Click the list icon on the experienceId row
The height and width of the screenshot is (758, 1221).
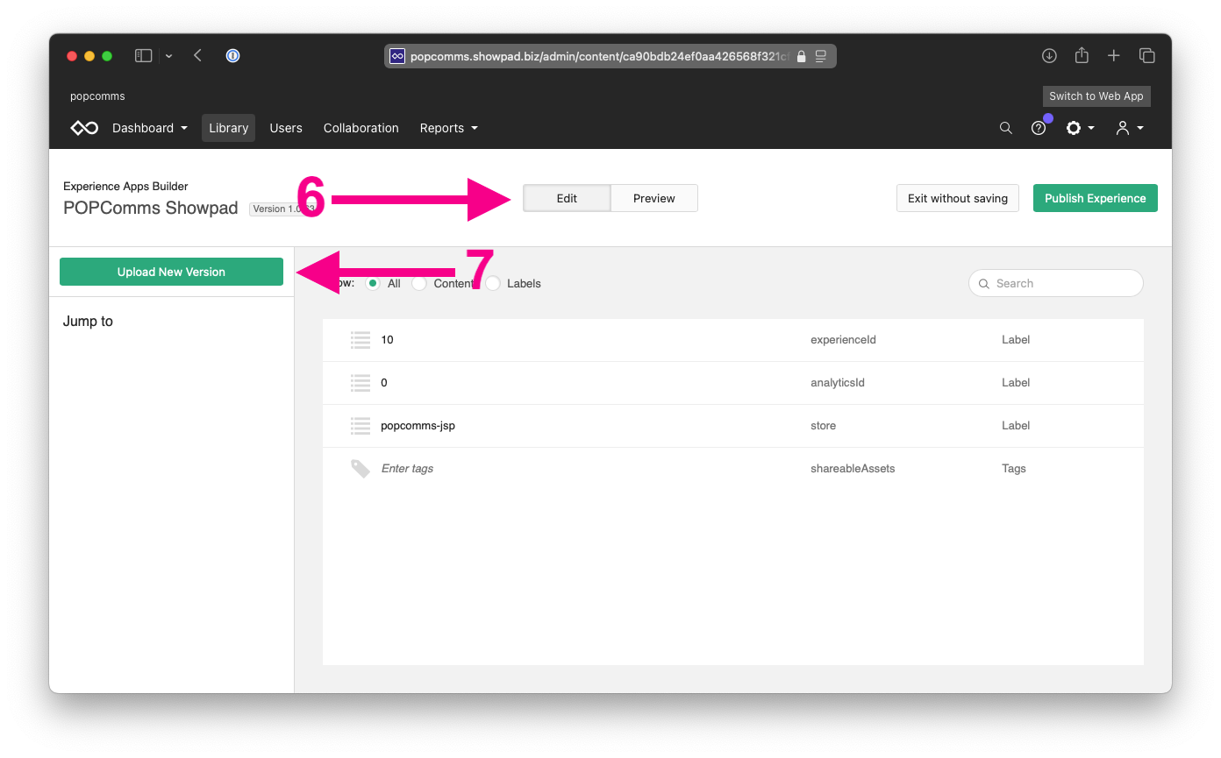pos(361,340)
